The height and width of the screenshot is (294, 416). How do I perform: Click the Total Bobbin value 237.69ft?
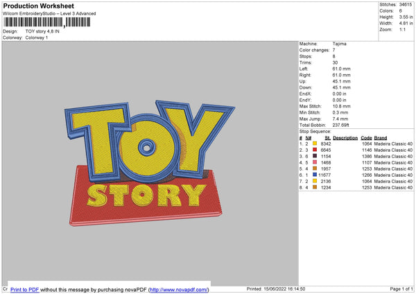341,125
